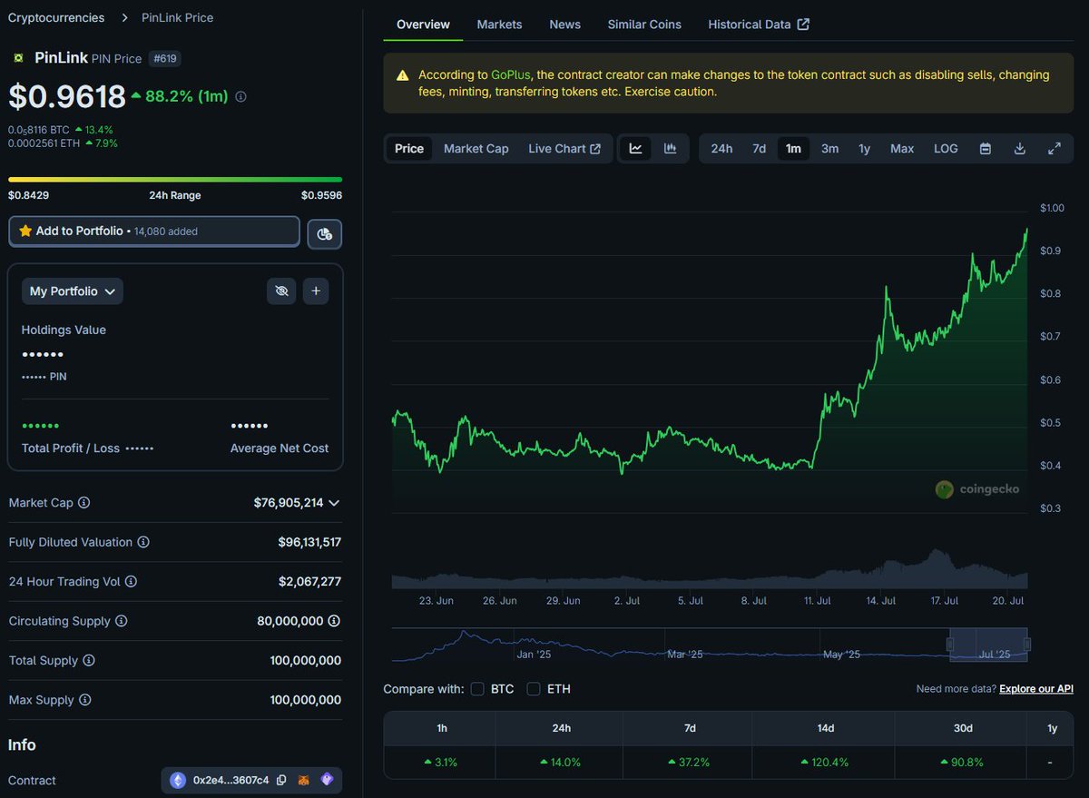Click contract address 0x2e4...3607c4
1089x798 pixels.
click(231, 781)
